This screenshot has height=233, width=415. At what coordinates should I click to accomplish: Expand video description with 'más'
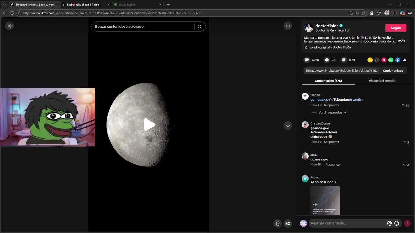(x=402, y=41)
